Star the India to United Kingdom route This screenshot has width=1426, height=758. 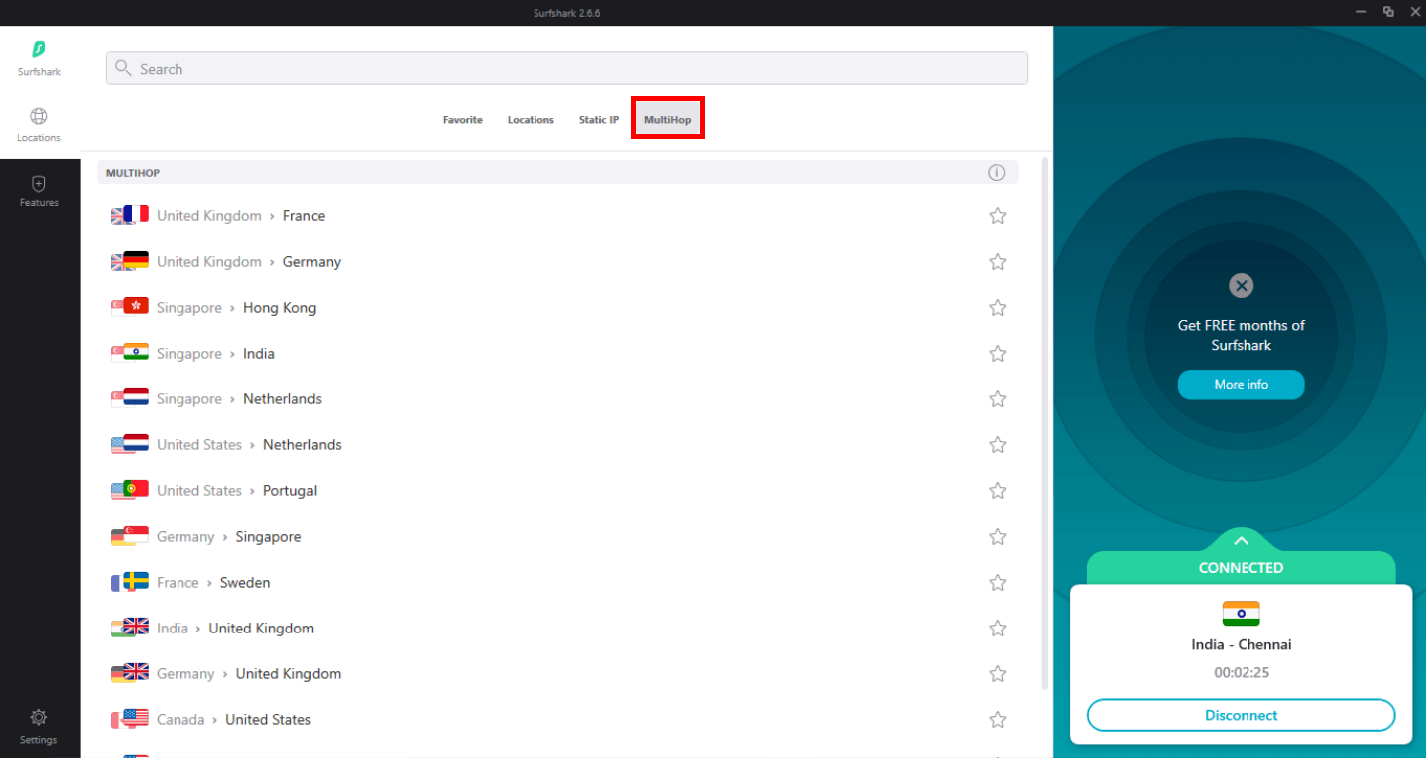click(997, 629)
